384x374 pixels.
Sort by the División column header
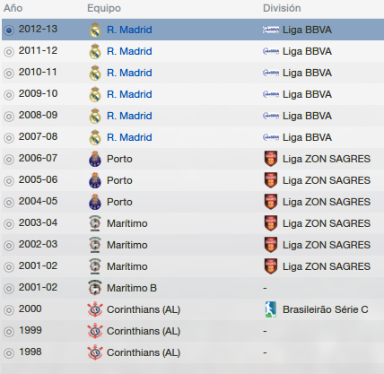pos(282,8)
